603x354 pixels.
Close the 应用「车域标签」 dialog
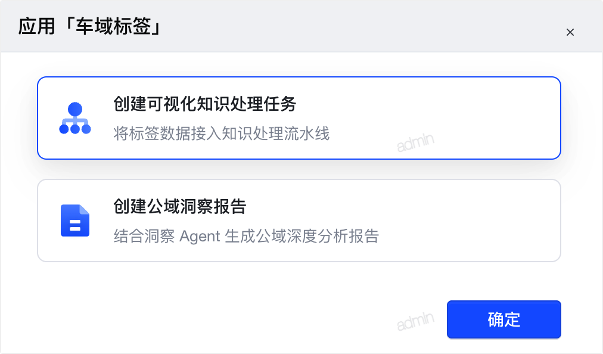tap(570, 32)
